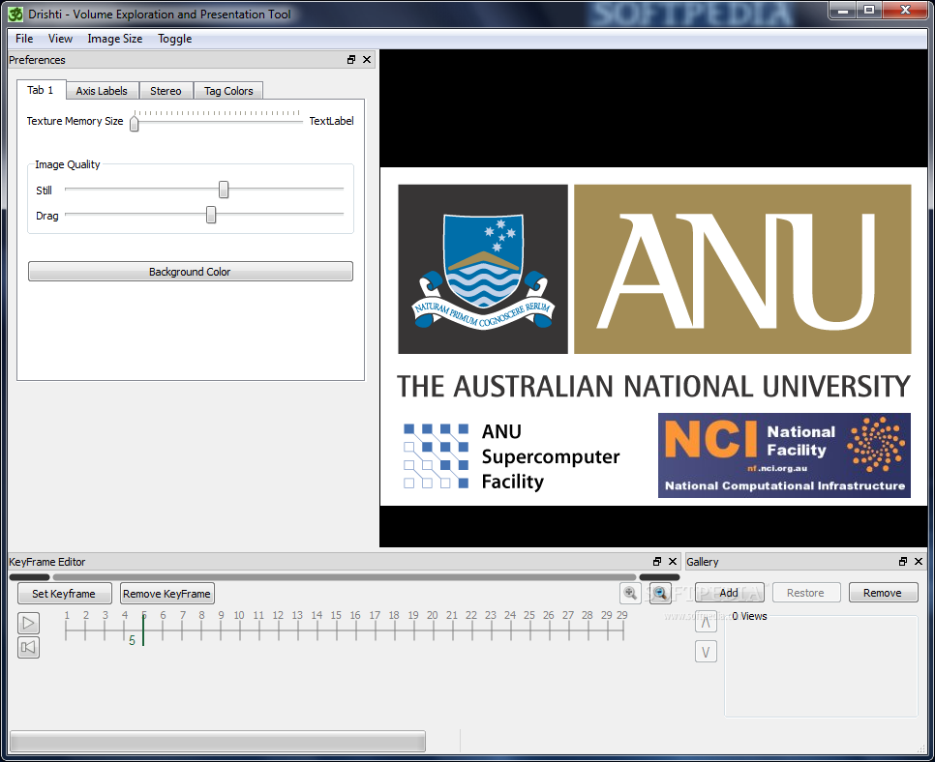Float the Preferences panel
Viewport: 935px width, 762px height.
point(351,60)
